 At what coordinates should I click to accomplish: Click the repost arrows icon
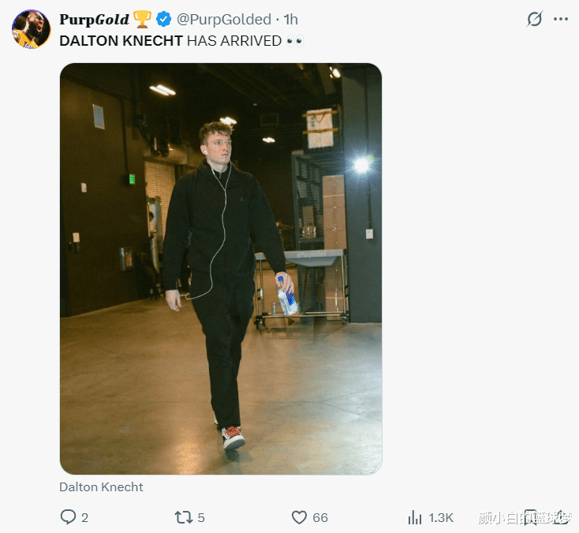[183, 517]
